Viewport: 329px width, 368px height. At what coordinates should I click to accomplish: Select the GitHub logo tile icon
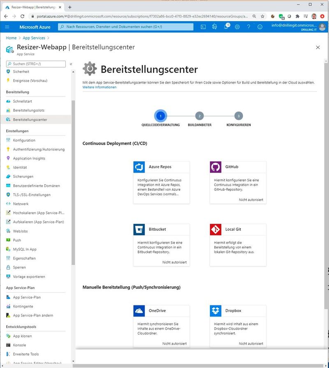coord(215,167)
